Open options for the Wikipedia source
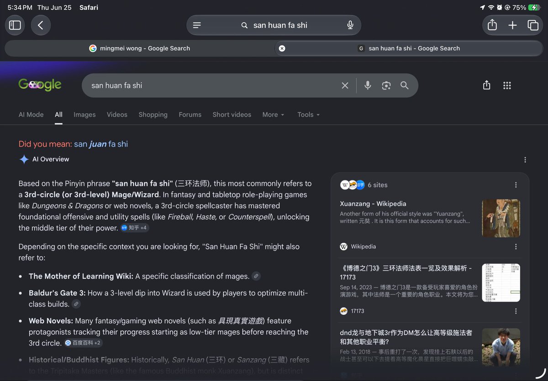 516,247
